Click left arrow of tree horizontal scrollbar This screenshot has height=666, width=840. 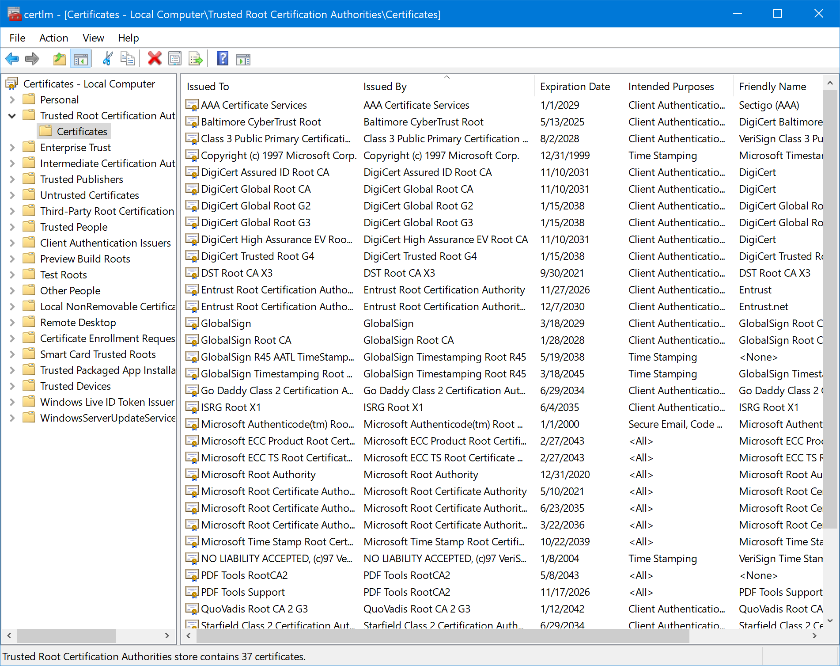9,636
